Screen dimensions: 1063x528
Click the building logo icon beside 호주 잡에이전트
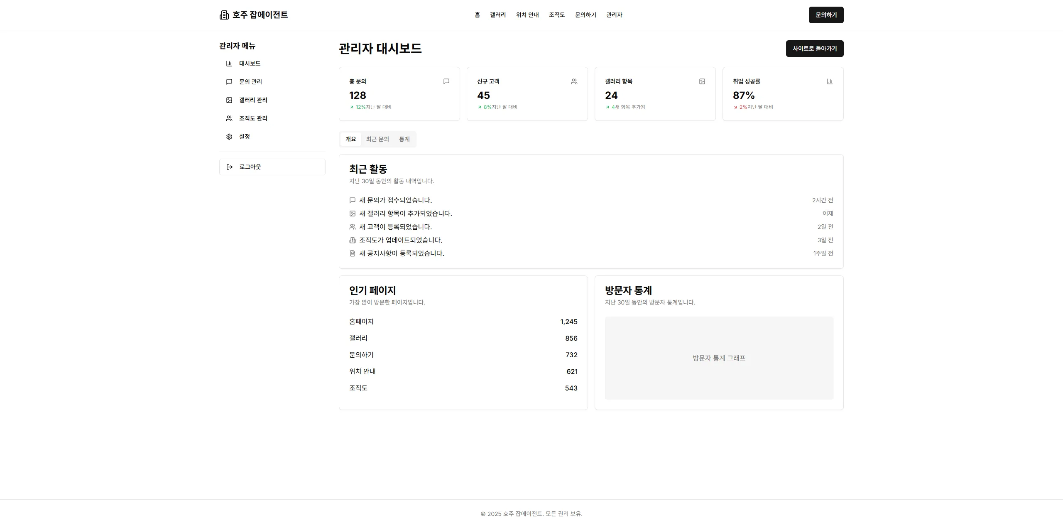click(x=224, y=15)
